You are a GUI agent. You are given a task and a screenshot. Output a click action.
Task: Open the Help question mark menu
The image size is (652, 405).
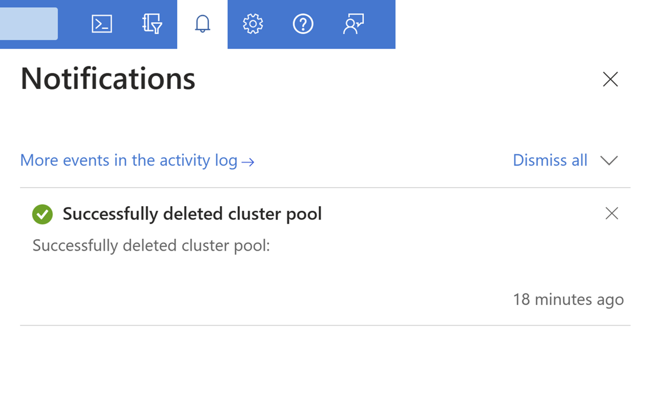tap(303, 24)
